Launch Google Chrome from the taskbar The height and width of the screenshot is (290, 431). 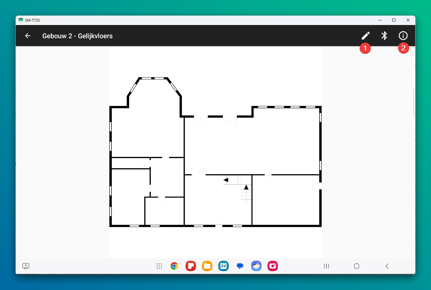pos(174,266)
